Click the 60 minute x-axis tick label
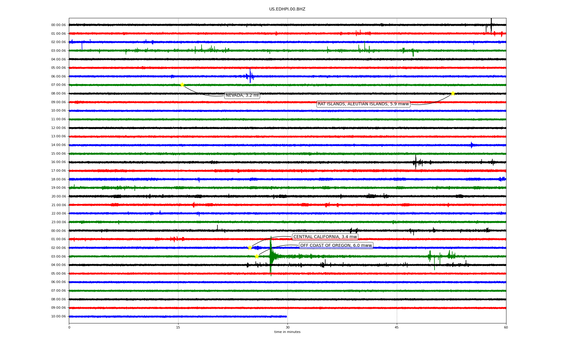575x359 pixels. 506,327
